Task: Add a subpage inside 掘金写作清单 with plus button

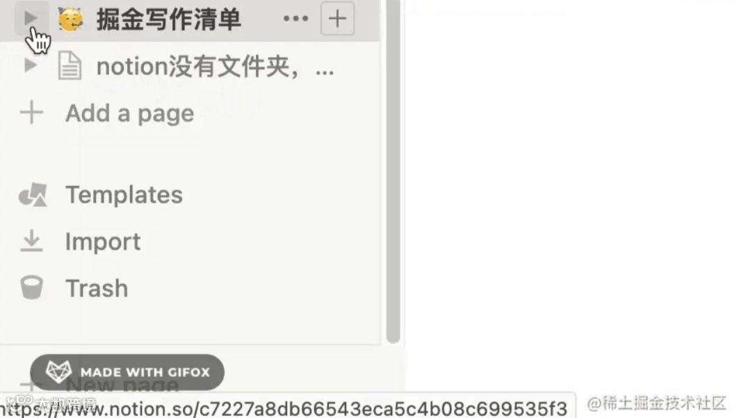Action: (337, 19)
